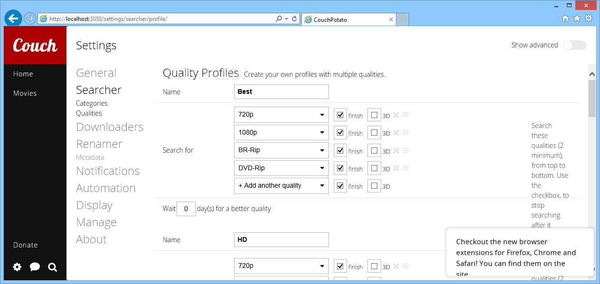Uncheck finish for 1080p
This screenshot has height=284, width=600.
340,132
